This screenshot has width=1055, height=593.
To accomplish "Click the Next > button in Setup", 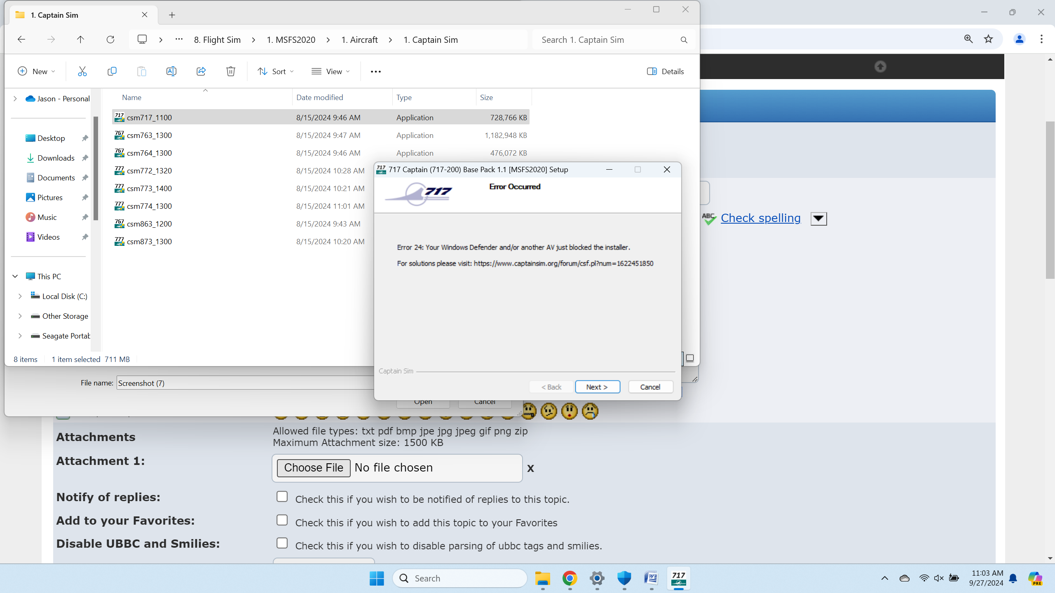I will [x=597, y=387].
